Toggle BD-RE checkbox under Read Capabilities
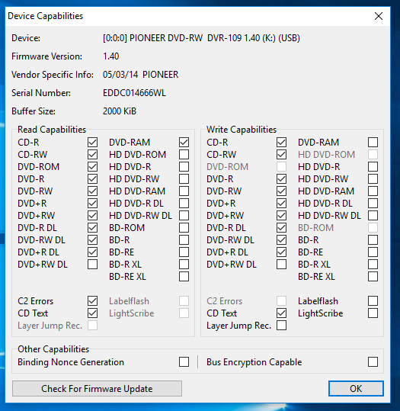Viewport: 400px width, 411px height. (184, 252)
